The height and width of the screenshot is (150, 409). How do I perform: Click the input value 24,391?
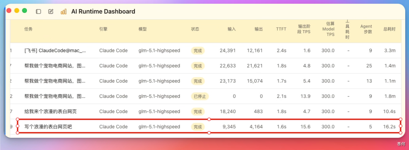[228, 51]
